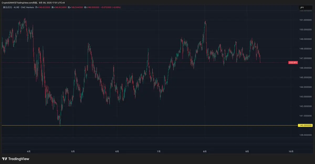Image resolution: width=315 pixels, height=164 pixels.
Task: Select the red USDJPY price label
Action: [x=293, y=62]
